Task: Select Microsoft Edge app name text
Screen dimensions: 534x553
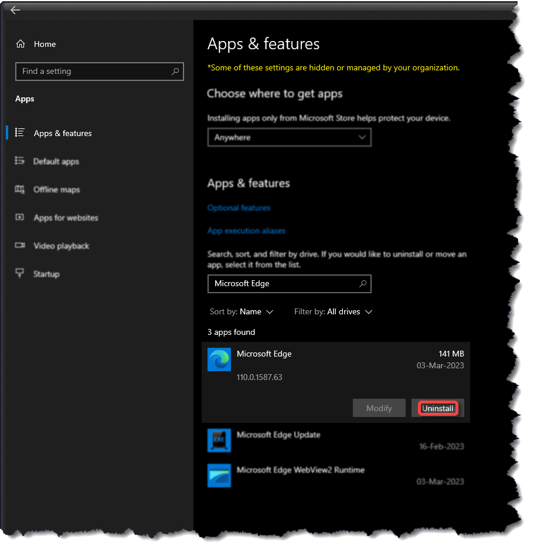Action: 264,354
